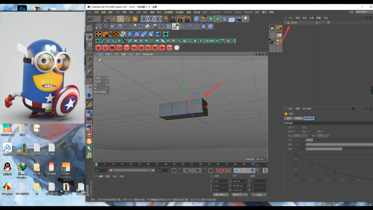Click the X size 200 cm field

[240, 181]
